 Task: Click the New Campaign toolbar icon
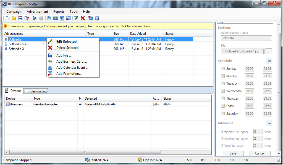click(7, 18)
